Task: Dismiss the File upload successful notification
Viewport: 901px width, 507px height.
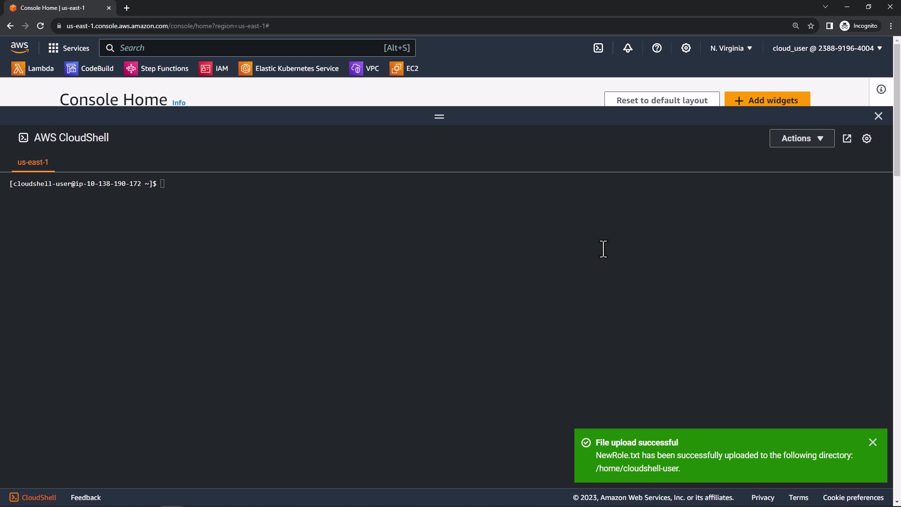Action: [x=872, y=442]
